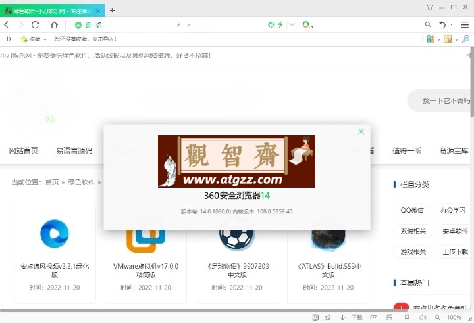Open the 收藏 favorites star menu

point(34,39)
